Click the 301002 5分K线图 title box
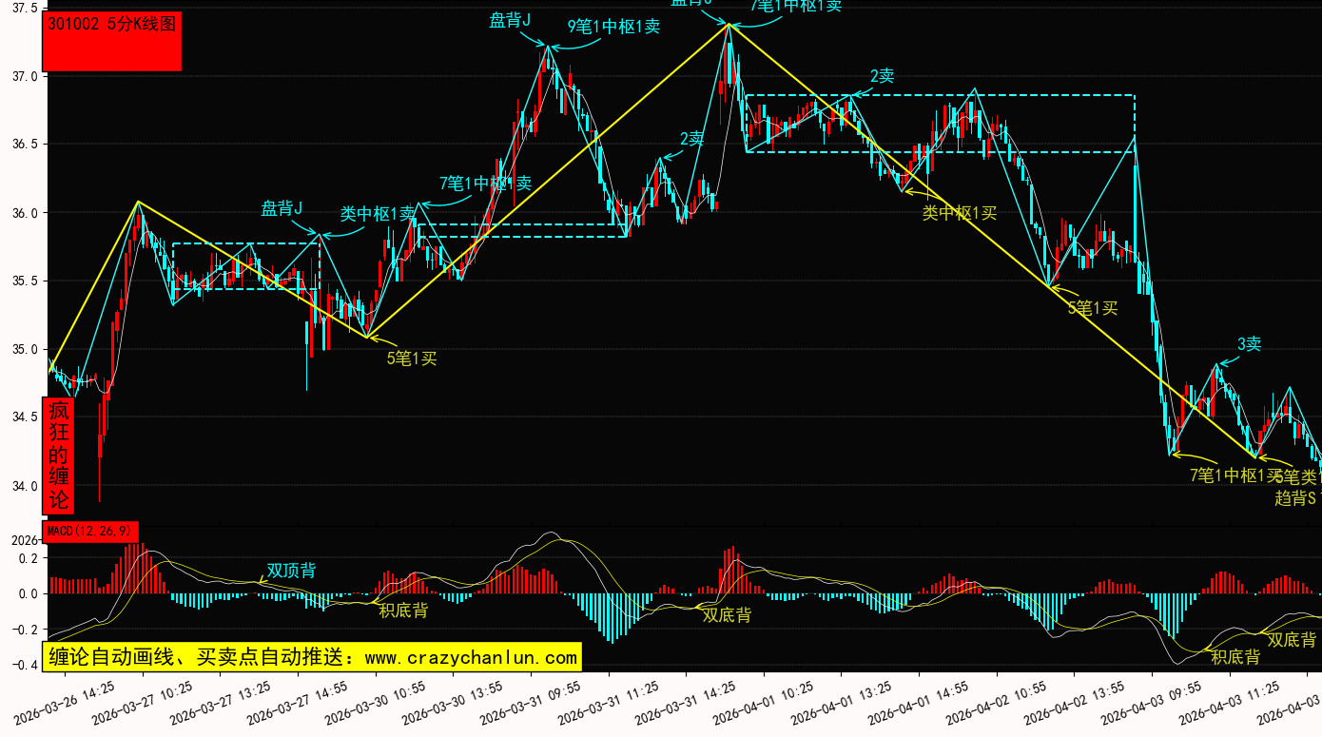The width and height of the screenshot is (1322, 737). pos(112,42)
